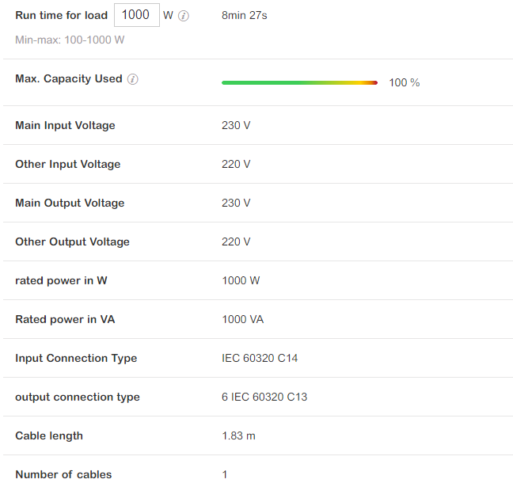This screenshot has width=513, height=483.
Task: Click the 'Max. Capacity Used' label
Action: [69, 78]
